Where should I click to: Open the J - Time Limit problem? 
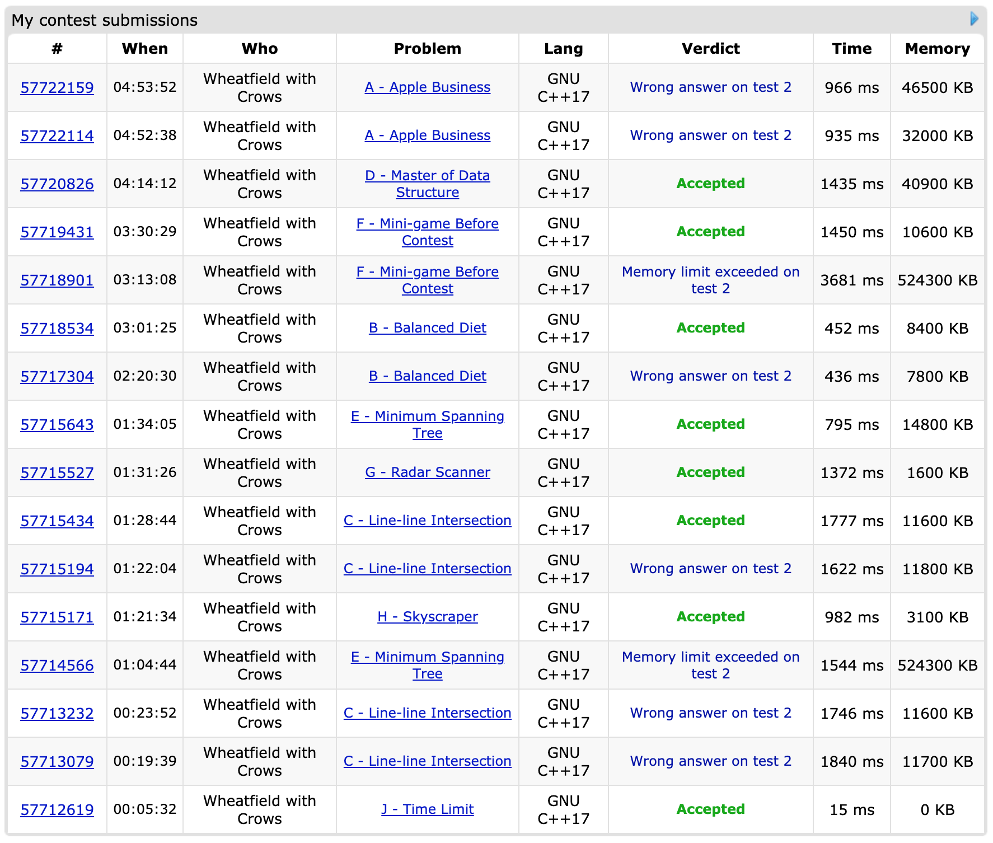(427, 809)
